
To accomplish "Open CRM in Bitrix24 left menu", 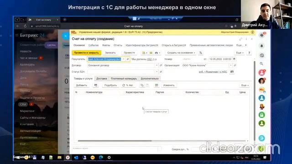I will pyautogui.click(x=23, y=104).
